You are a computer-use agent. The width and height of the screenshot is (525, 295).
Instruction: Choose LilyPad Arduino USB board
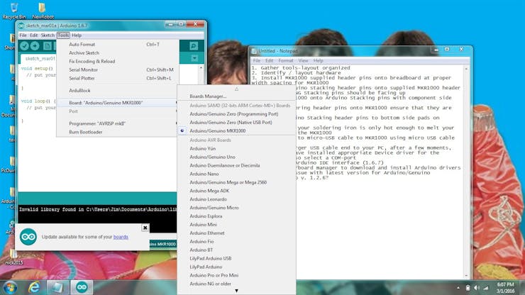236,258
